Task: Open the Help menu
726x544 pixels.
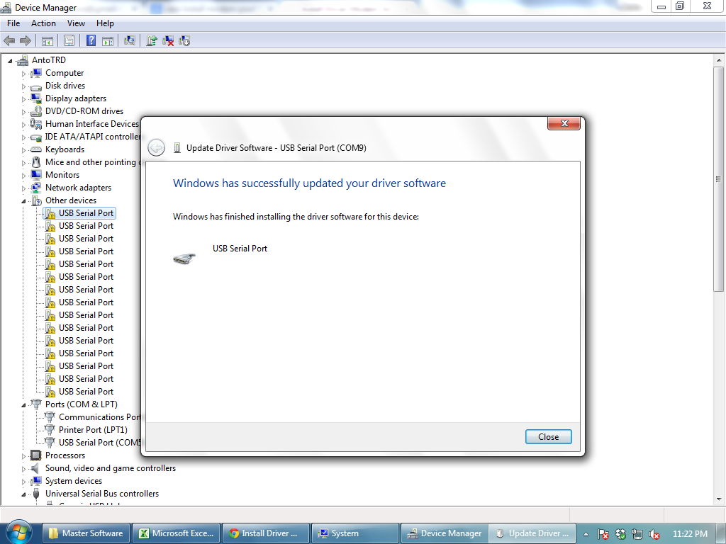Action: (105, 23)
